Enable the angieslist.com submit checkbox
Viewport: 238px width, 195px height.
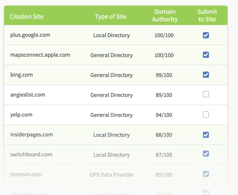[x=206, y=94]
